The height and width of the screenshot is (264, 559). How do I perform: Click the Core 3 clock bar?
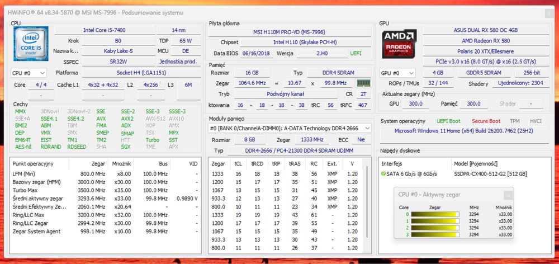coord(435,234)
